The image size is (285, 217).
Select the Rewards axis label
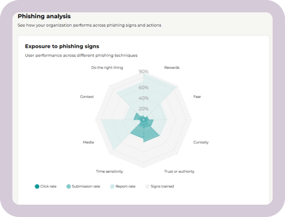tap(172, 68)
